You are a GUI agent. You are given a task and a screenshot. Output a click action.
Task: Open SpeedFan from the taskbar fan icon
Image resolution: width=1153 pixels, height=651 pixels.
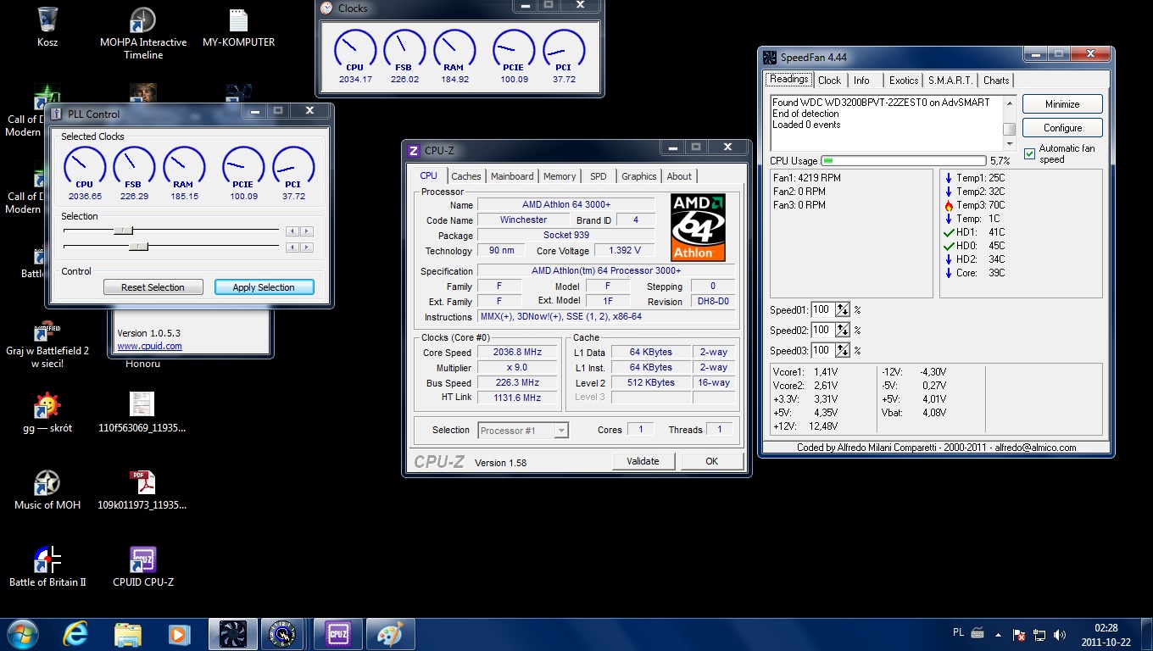pos(232,633)
